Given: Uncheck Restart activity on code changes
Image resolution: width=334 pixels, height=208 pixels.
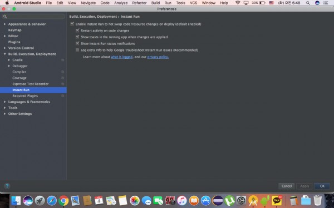Looking at the screenshot, I should tap(77, 31).
